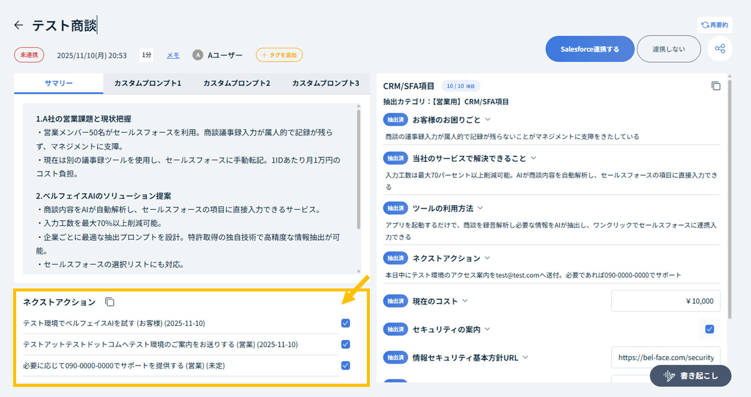This screenshot has width=751, height=397.
Task: Click the 再要約 refresh button
Action: click(x=715, y=25)
